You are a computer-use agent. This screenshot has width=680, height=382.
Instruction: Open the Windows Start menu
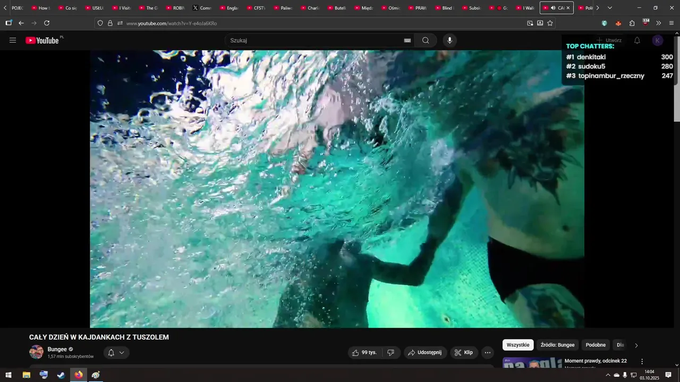8,375
